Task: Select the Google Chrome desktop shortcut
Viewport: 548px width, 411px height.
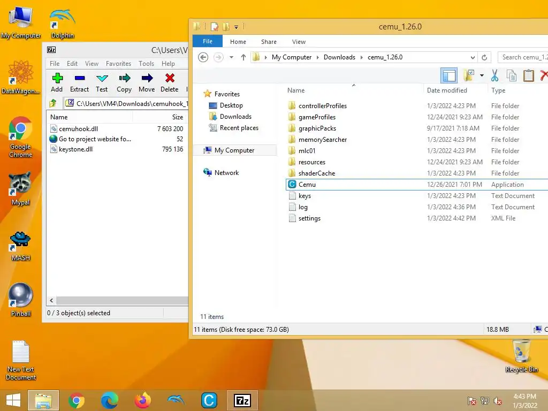Action: pyautogui.click(x=21, y=137)
